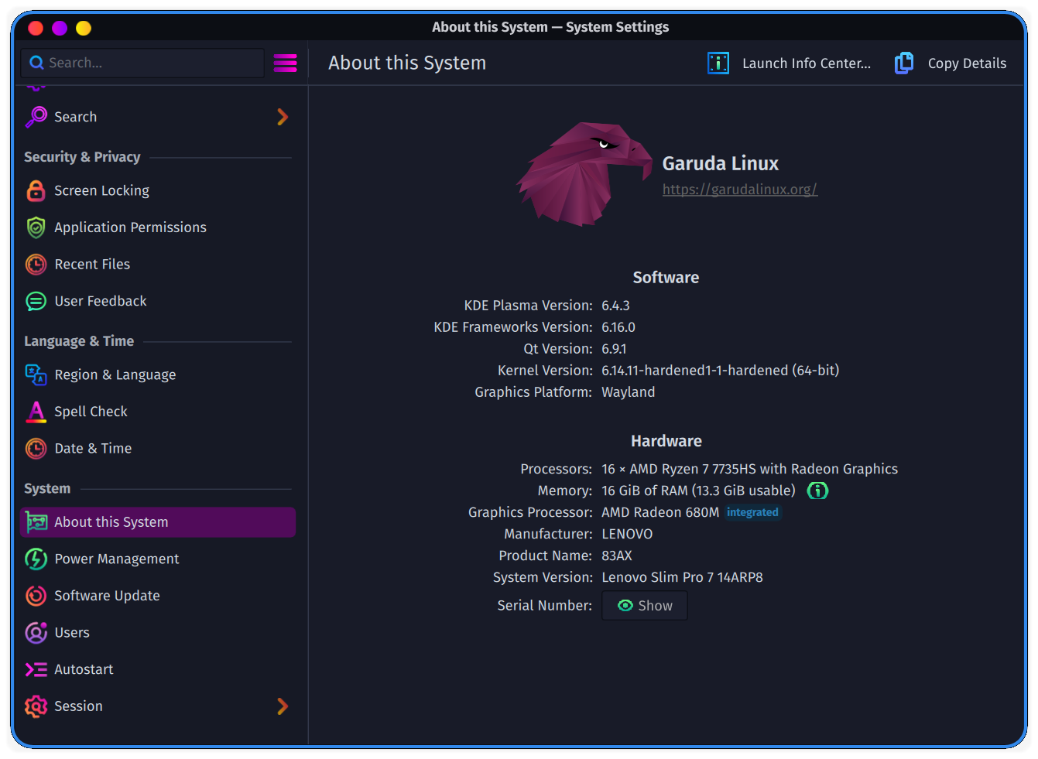Viewport: 1038px width, 759px height.
Task: Click the Session gear icon
Action: [x=36, y=706]
